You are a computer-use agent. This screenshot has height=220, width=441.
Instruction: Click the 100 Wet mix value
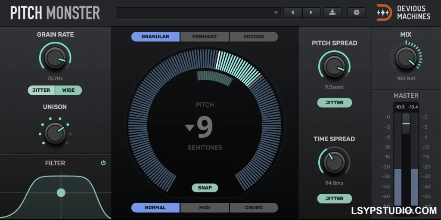coord(406,78)
